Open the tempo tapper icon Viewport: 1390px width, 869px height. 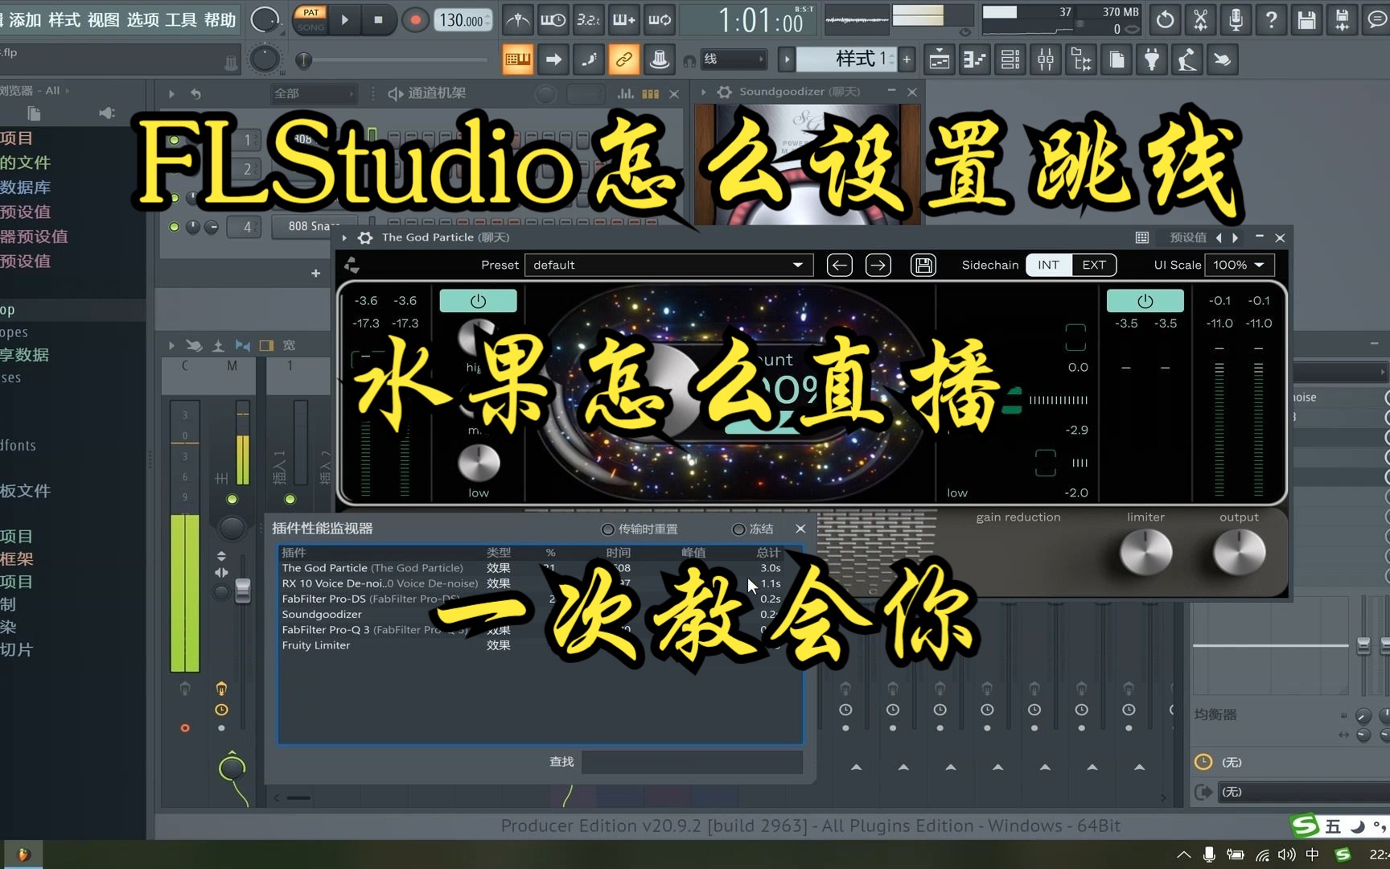(1187, 60)
